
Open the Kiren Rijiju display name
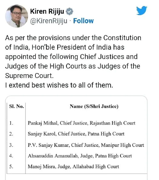click(x=47, y=11)
